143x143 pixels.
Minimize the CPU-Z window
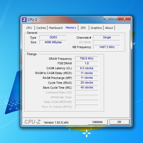pos(107,19)
